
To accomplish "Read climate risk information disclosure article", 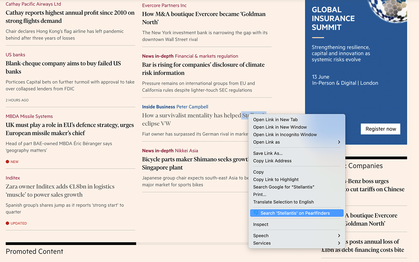I will (203, 69).
